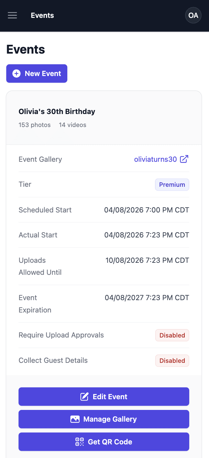Click the Manage Gallery button
The height and width of the screenshot is (458, 209).
click(104, 419)
